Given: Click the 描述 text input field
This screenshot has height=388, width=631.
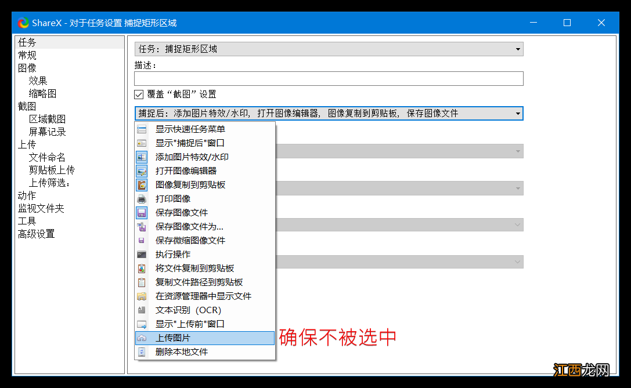Looking at the screenshot, I should [x=329, y=78].
